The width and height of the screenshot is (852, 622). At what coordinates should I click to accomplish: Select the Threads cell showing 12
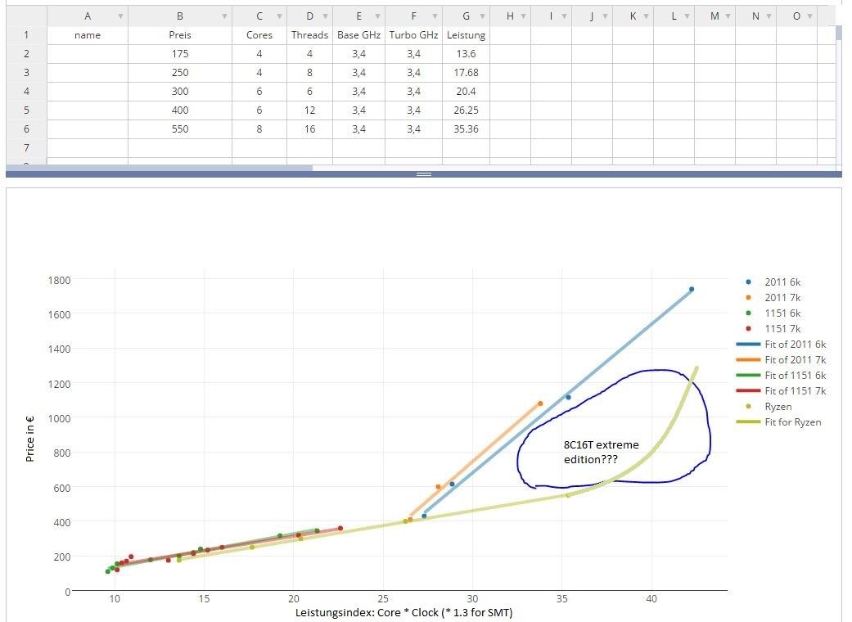click(x=309, y=110)
